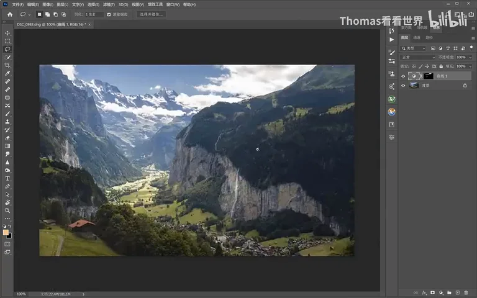Toggle lock position
The height and width of the screenshot is (298, 477).
(427, 66)
